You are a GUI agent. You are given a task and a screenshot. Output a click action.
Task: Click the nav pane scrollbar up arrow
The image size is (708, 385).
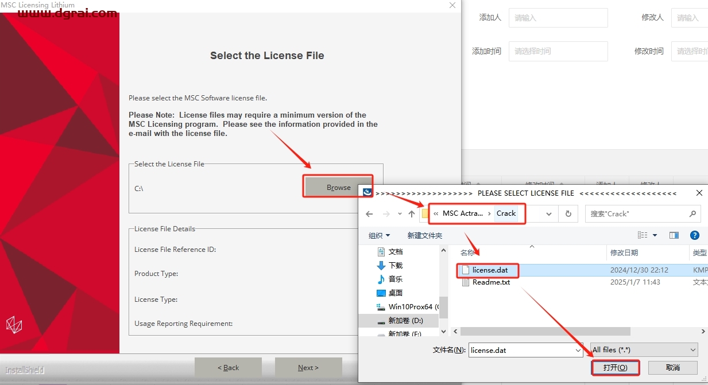coord(443,251)
